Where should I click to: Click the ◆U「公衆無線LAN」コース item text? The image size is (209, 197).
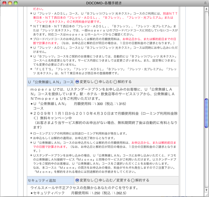(49, 106)
